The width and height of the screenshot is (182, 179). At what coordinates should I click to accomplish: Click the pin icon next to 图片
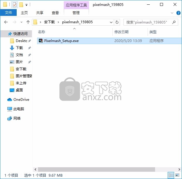pyautogui.click(x=30, y=62)
